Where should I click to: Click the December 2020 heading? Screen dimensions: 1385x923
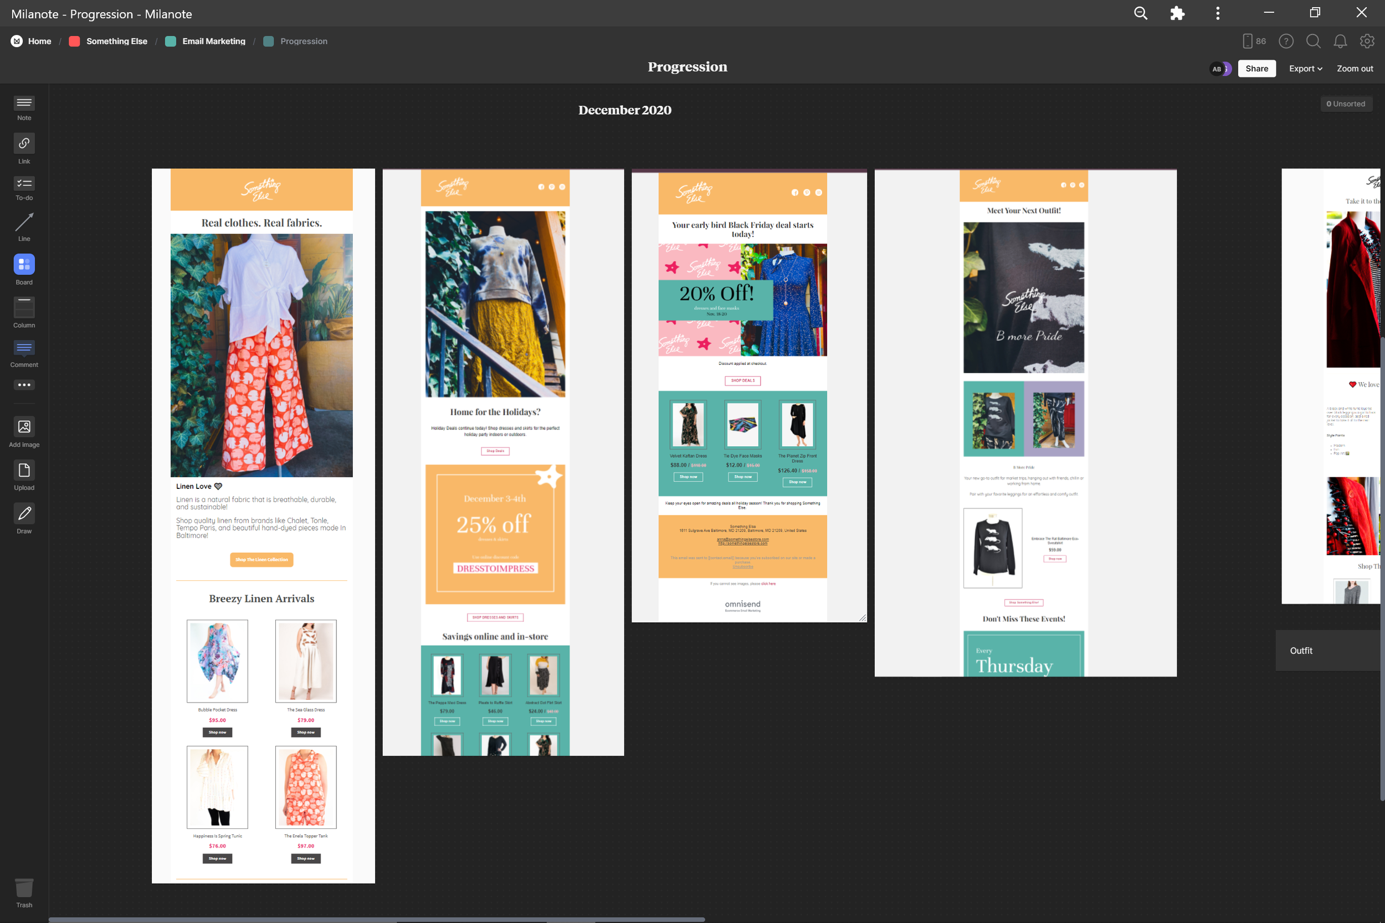(x=625, y=110)
